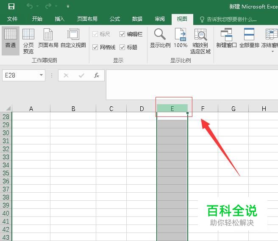The image size is (278, 241).
Task: Select row 36 header
Action: click(x=6, y=181)
